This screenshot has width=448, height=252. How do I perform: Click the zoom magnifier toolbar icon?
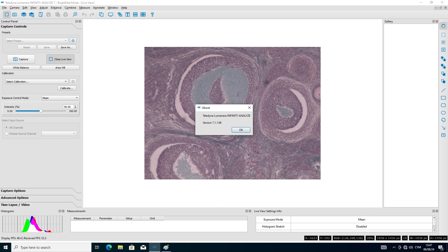point(75,15)
